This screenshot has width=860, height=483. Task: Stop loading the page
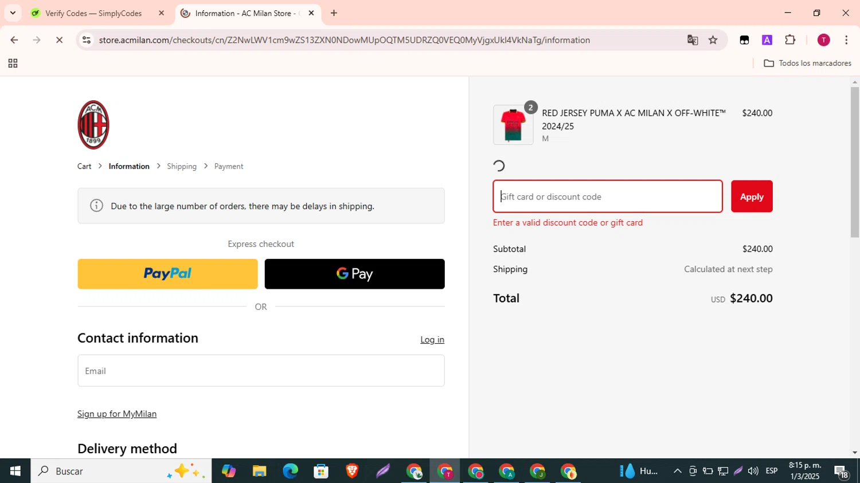tap(59, 40)
